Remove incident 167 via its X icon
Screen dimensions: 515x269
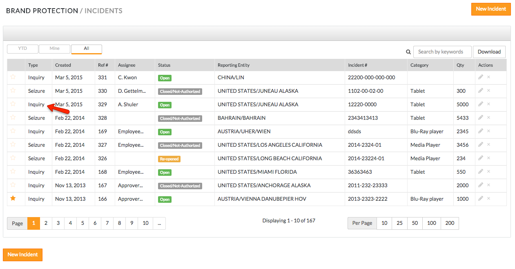tap(488, 185)
